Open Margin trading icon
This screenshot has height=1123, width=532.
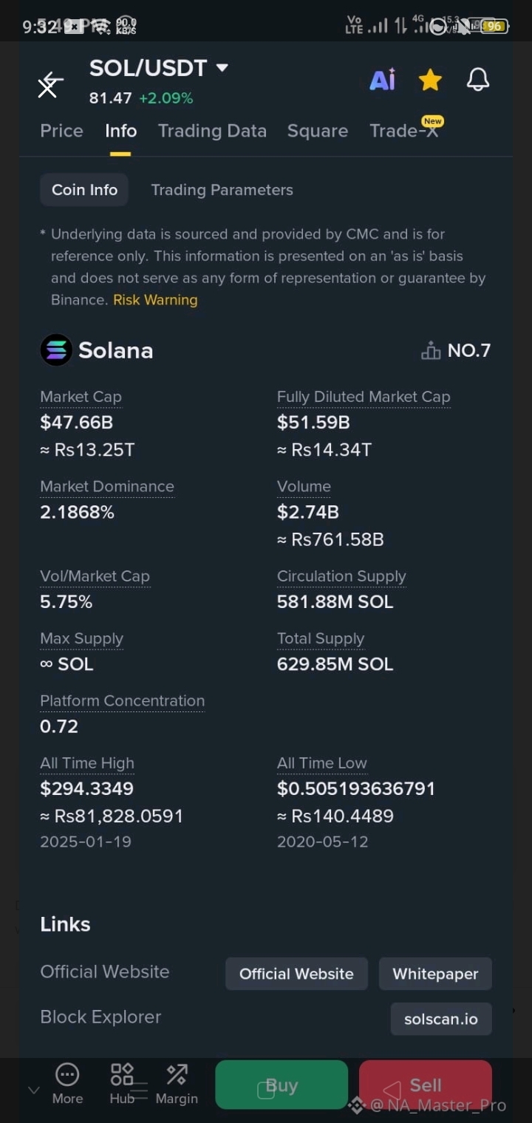[177, 1074]
